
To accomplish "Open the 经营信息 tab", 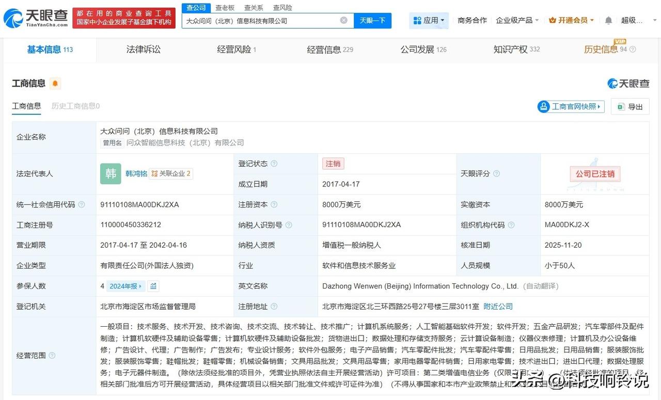I will (330, 50).
